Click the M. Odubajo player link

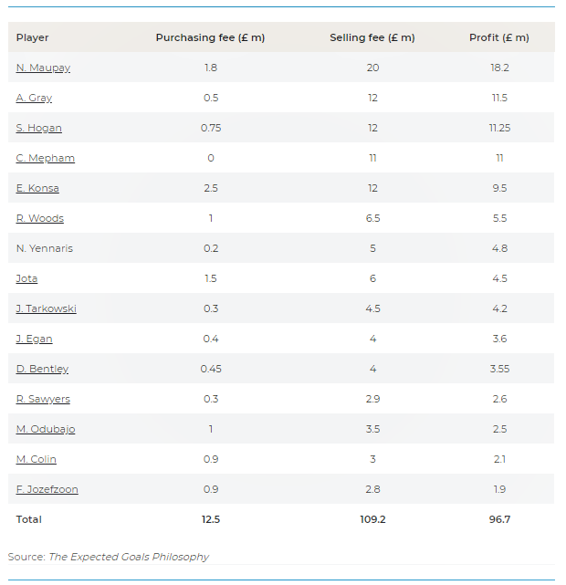point(46,429)
